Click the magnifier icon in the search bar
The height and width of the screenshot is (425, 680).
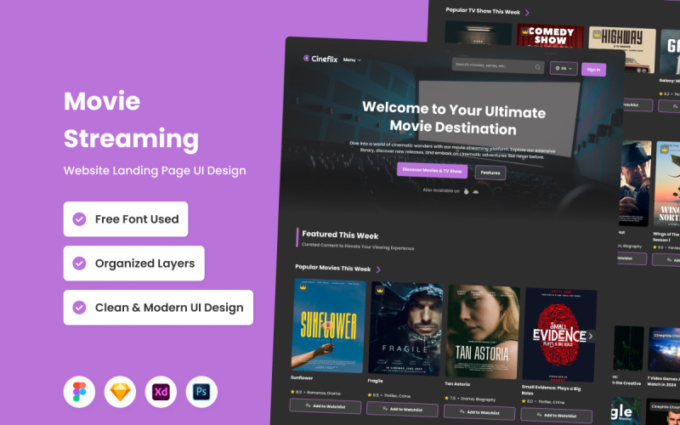point(538,66)
